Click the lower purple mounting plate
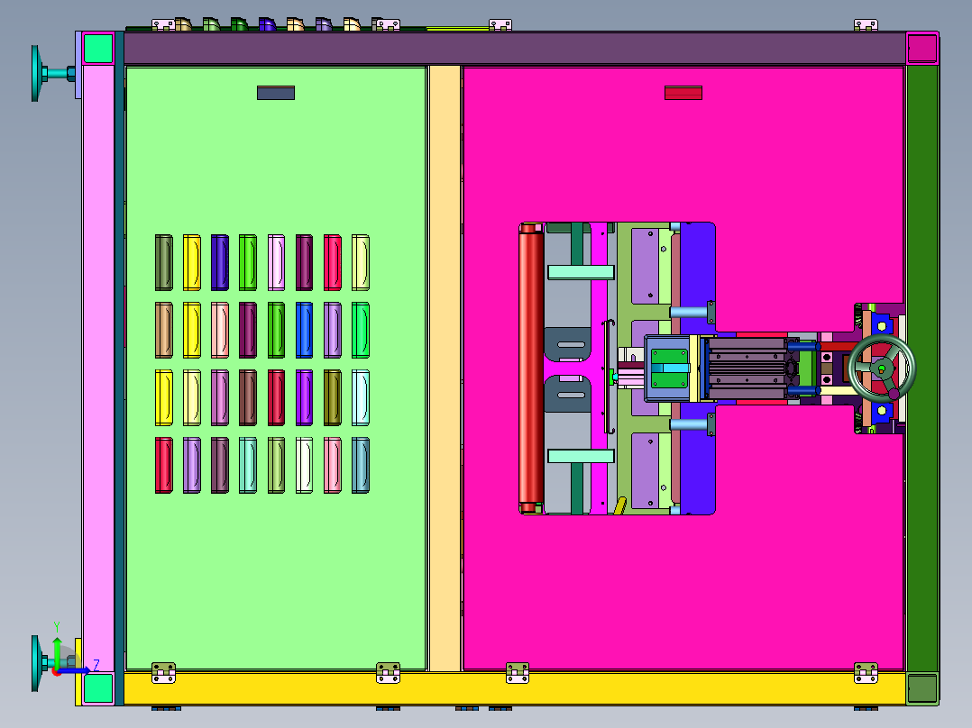972x728 pixels. pyautogui.click(x=646, y=470)
